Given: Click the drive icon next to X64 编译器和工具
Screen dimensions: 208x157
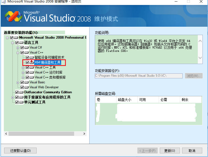Looking at the screenshot, I should pyautogui.click(x=32, y=62).
